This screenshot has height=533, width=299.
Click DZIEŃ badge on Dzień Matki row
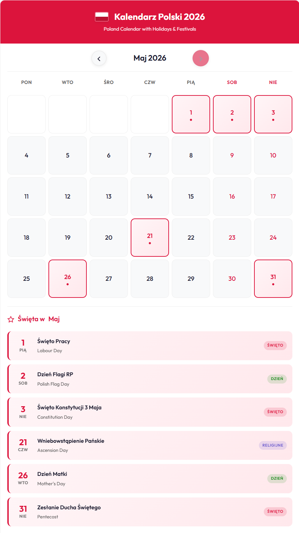277,478
